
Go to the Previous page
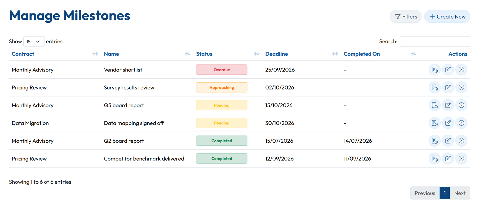[425, 193]
